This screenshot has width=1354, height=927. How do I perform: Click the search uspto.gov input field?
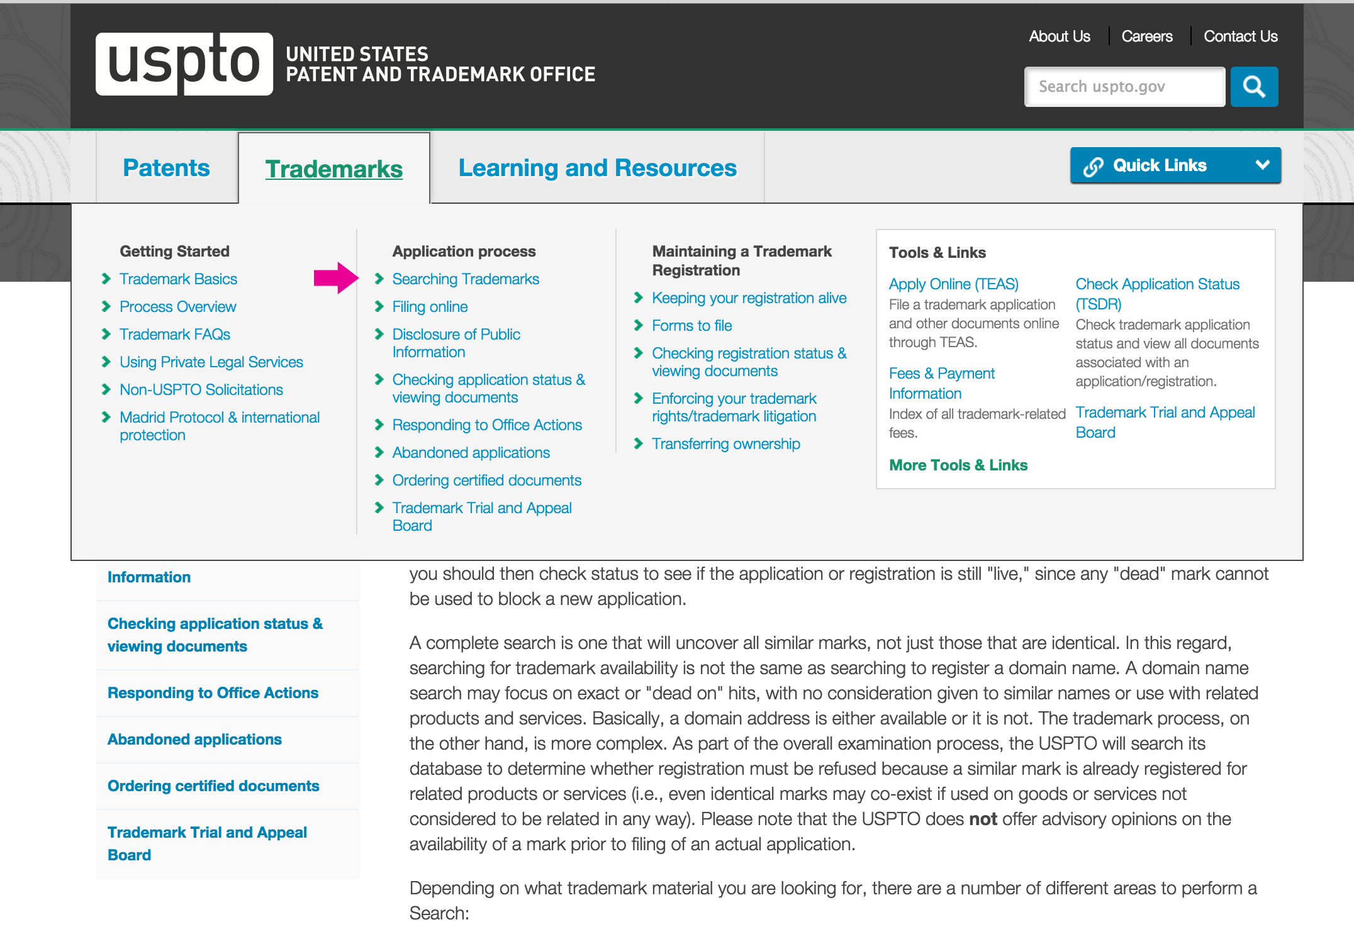pos(1124,87)
